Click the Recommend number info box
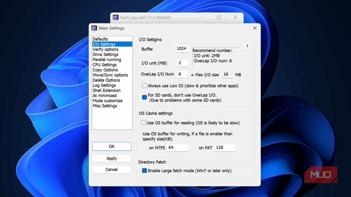The width and height of the screenshot is (351, 197). tap(216, 57)
